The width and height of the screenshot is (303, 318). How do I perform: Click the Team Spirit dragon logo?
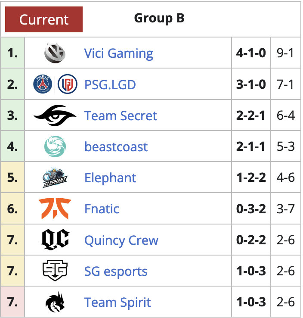click(x=55, y=302)
